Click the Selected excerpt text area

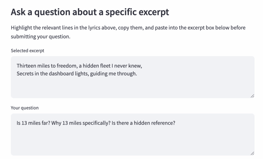point(133,77)
